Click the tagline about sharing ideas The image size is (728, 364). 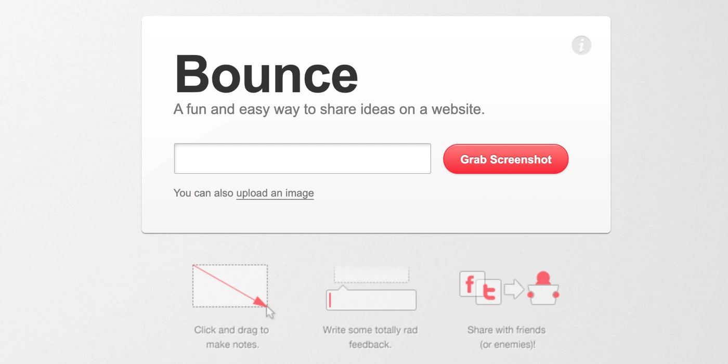pos(329,110)
